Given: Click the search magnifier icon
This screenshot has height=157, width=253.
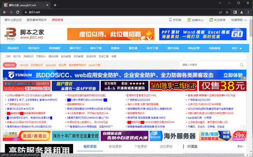Looking at the screenshot, I should 242,65.
